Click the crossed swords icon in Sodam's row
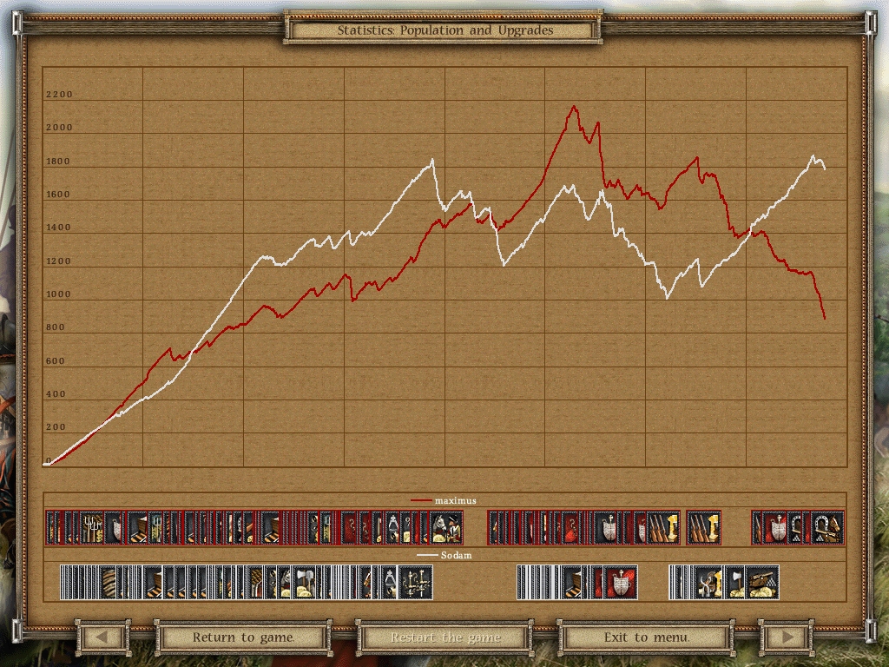 (416, 583)
